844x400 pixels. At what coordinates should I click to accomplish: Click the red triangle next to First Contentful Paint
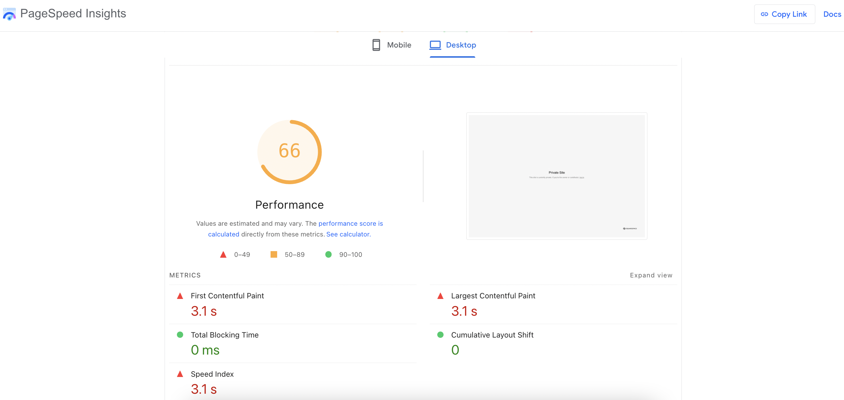click(x=180, y=296)
